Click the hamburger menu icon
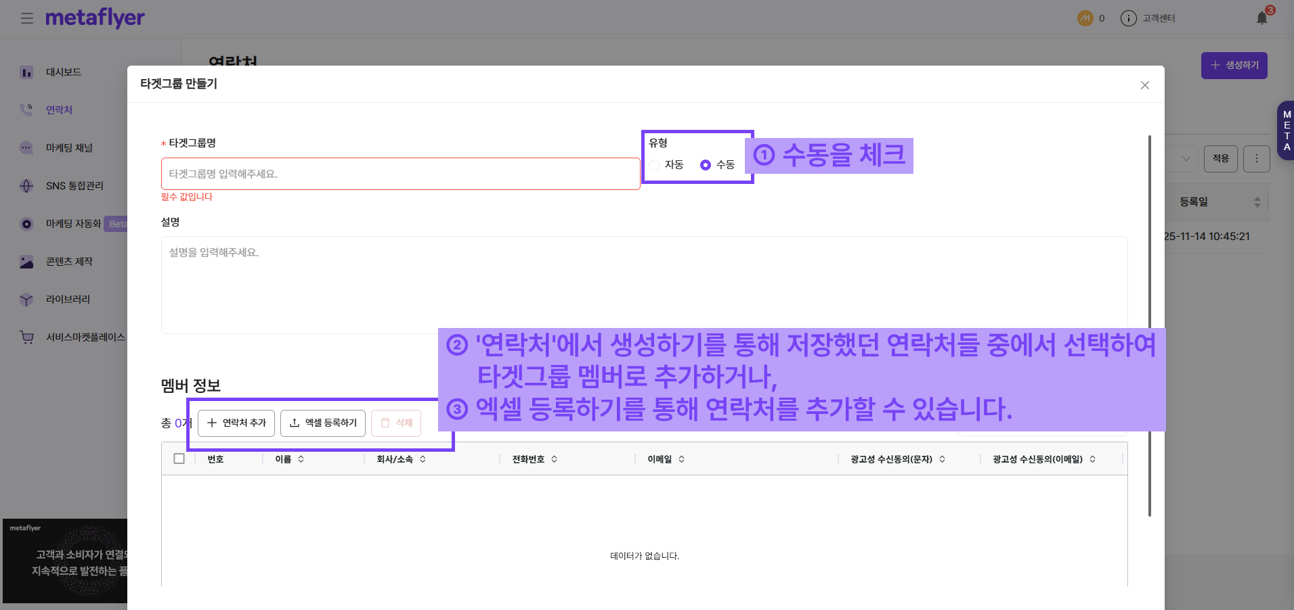The image size is (1294, 610). 27,18
